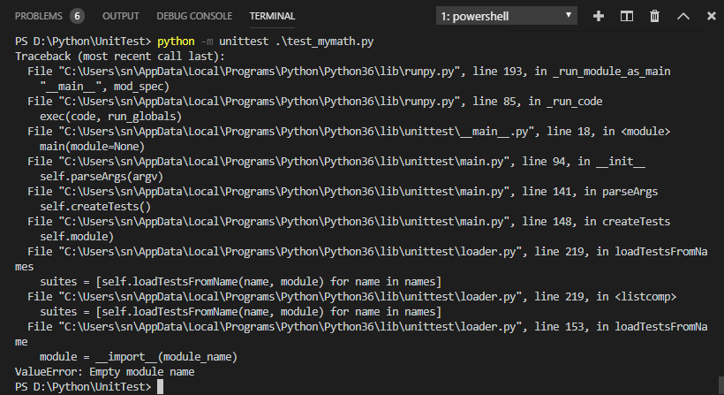Click the terminal scrollbar thumb
Image resolution: width=724 pixels, height=395 pixels.
(720, 385)
